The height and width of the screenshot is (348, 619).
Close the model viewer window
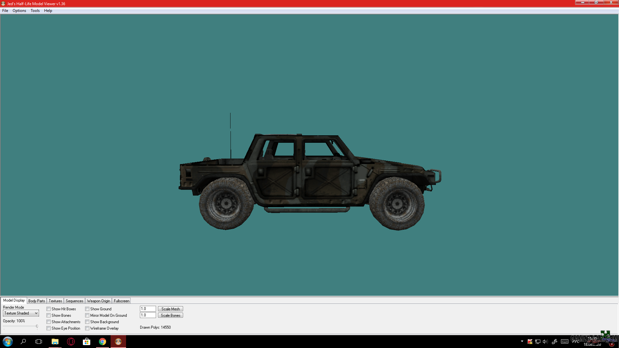pos(611,3)
